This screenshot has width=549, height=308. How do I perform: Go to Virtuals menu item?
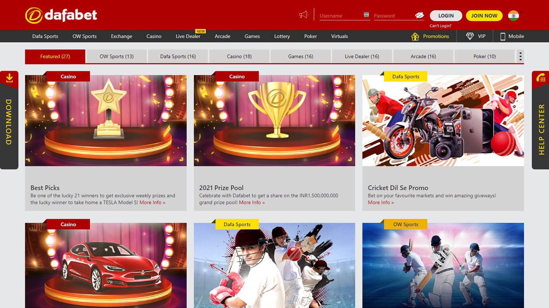[x=339, y=36]
